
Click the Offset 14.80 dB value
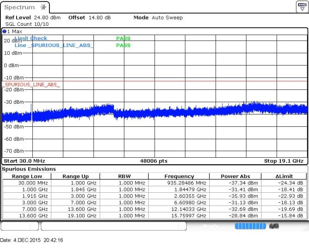(99, 18)
